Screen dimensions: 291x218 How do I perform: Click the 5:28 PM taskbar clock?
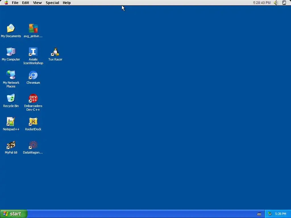tap(280, 214)
